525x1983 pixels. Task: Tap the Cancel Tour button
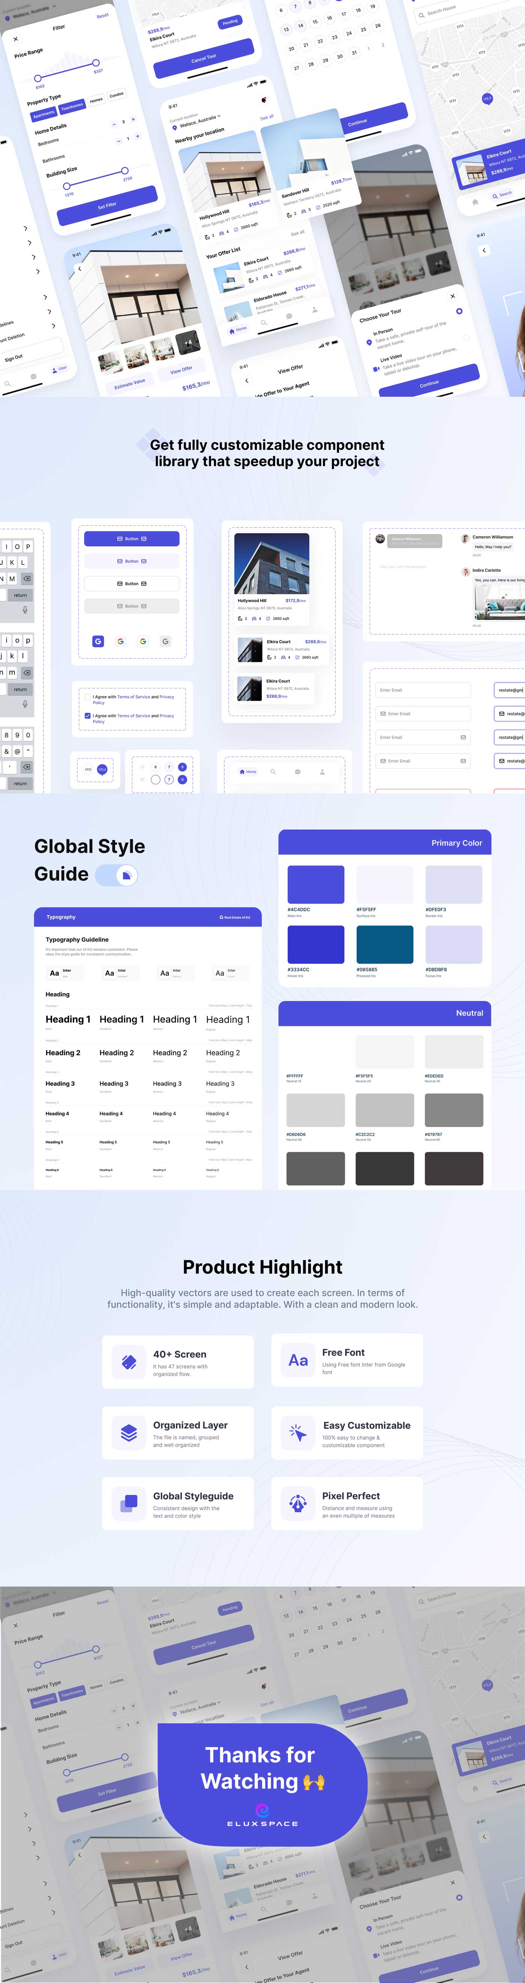click(x=204, y=58)
